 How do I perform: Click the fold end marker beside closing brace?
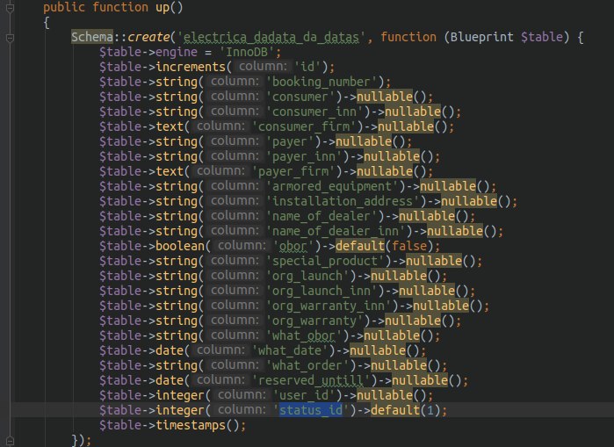tap(10, 441)
